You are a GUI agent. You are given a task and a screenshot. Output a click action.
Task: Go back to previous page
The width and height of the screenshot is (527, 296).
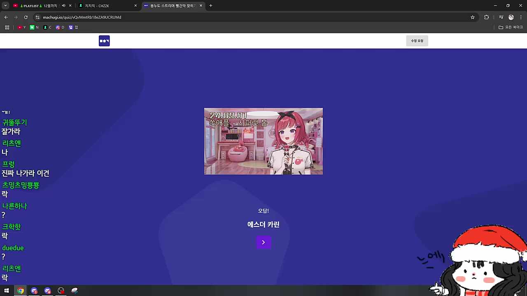(6, 17)
